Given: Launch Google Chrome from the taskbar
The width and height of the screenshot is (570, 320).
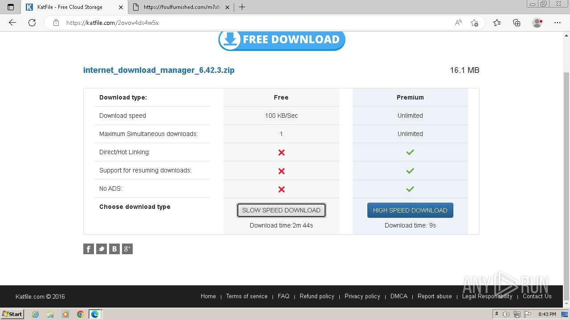Looking at the screenshot, I should (x=80, y=314).
